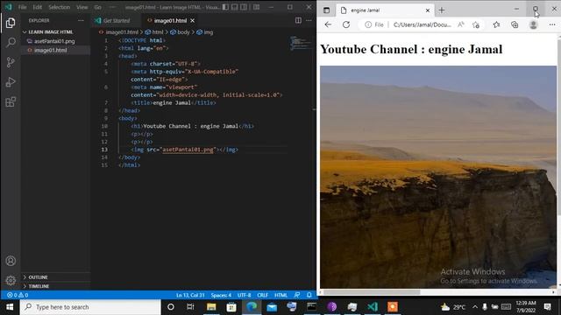This screenshot has height=315, width=561.
Task: Open the Edit menu in VS Code
Action: (x=37, y=7)
